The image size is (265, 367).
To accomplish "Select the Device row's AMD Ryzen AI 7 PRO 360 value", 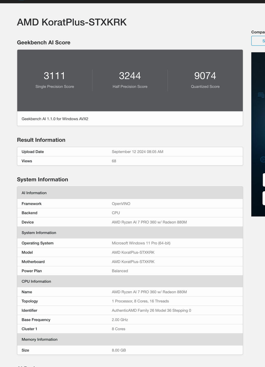I will 149,222.
